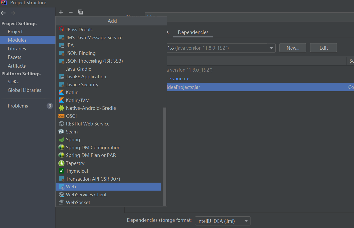
Task: Click the Kotlin icon in the Add list
Action: point(61,92)
